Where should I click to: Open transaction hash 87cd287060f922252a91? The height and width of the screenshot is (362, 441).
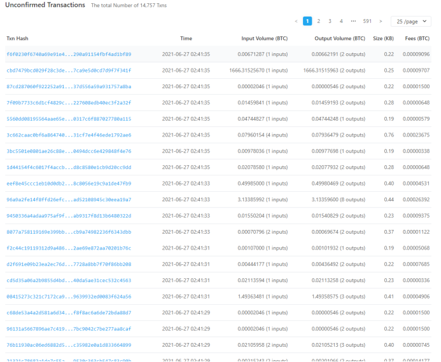point(69,86)
